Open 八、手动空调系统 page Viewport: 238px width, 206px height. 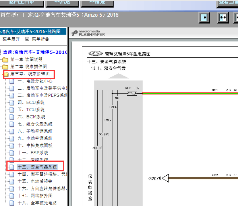pos(35,131)
